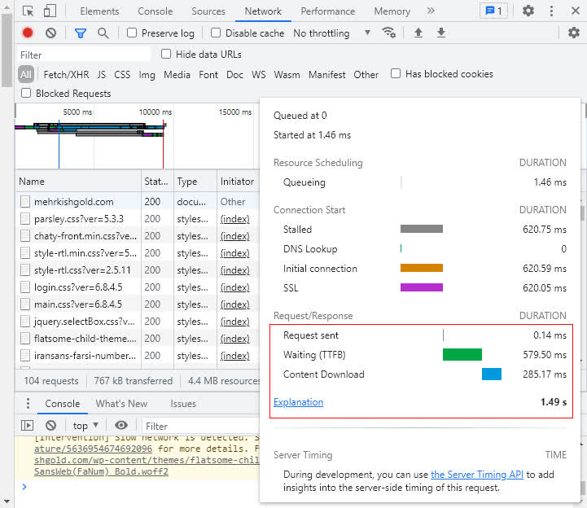Open the issues counter badge
587x508 pixels.
point(494,11)
